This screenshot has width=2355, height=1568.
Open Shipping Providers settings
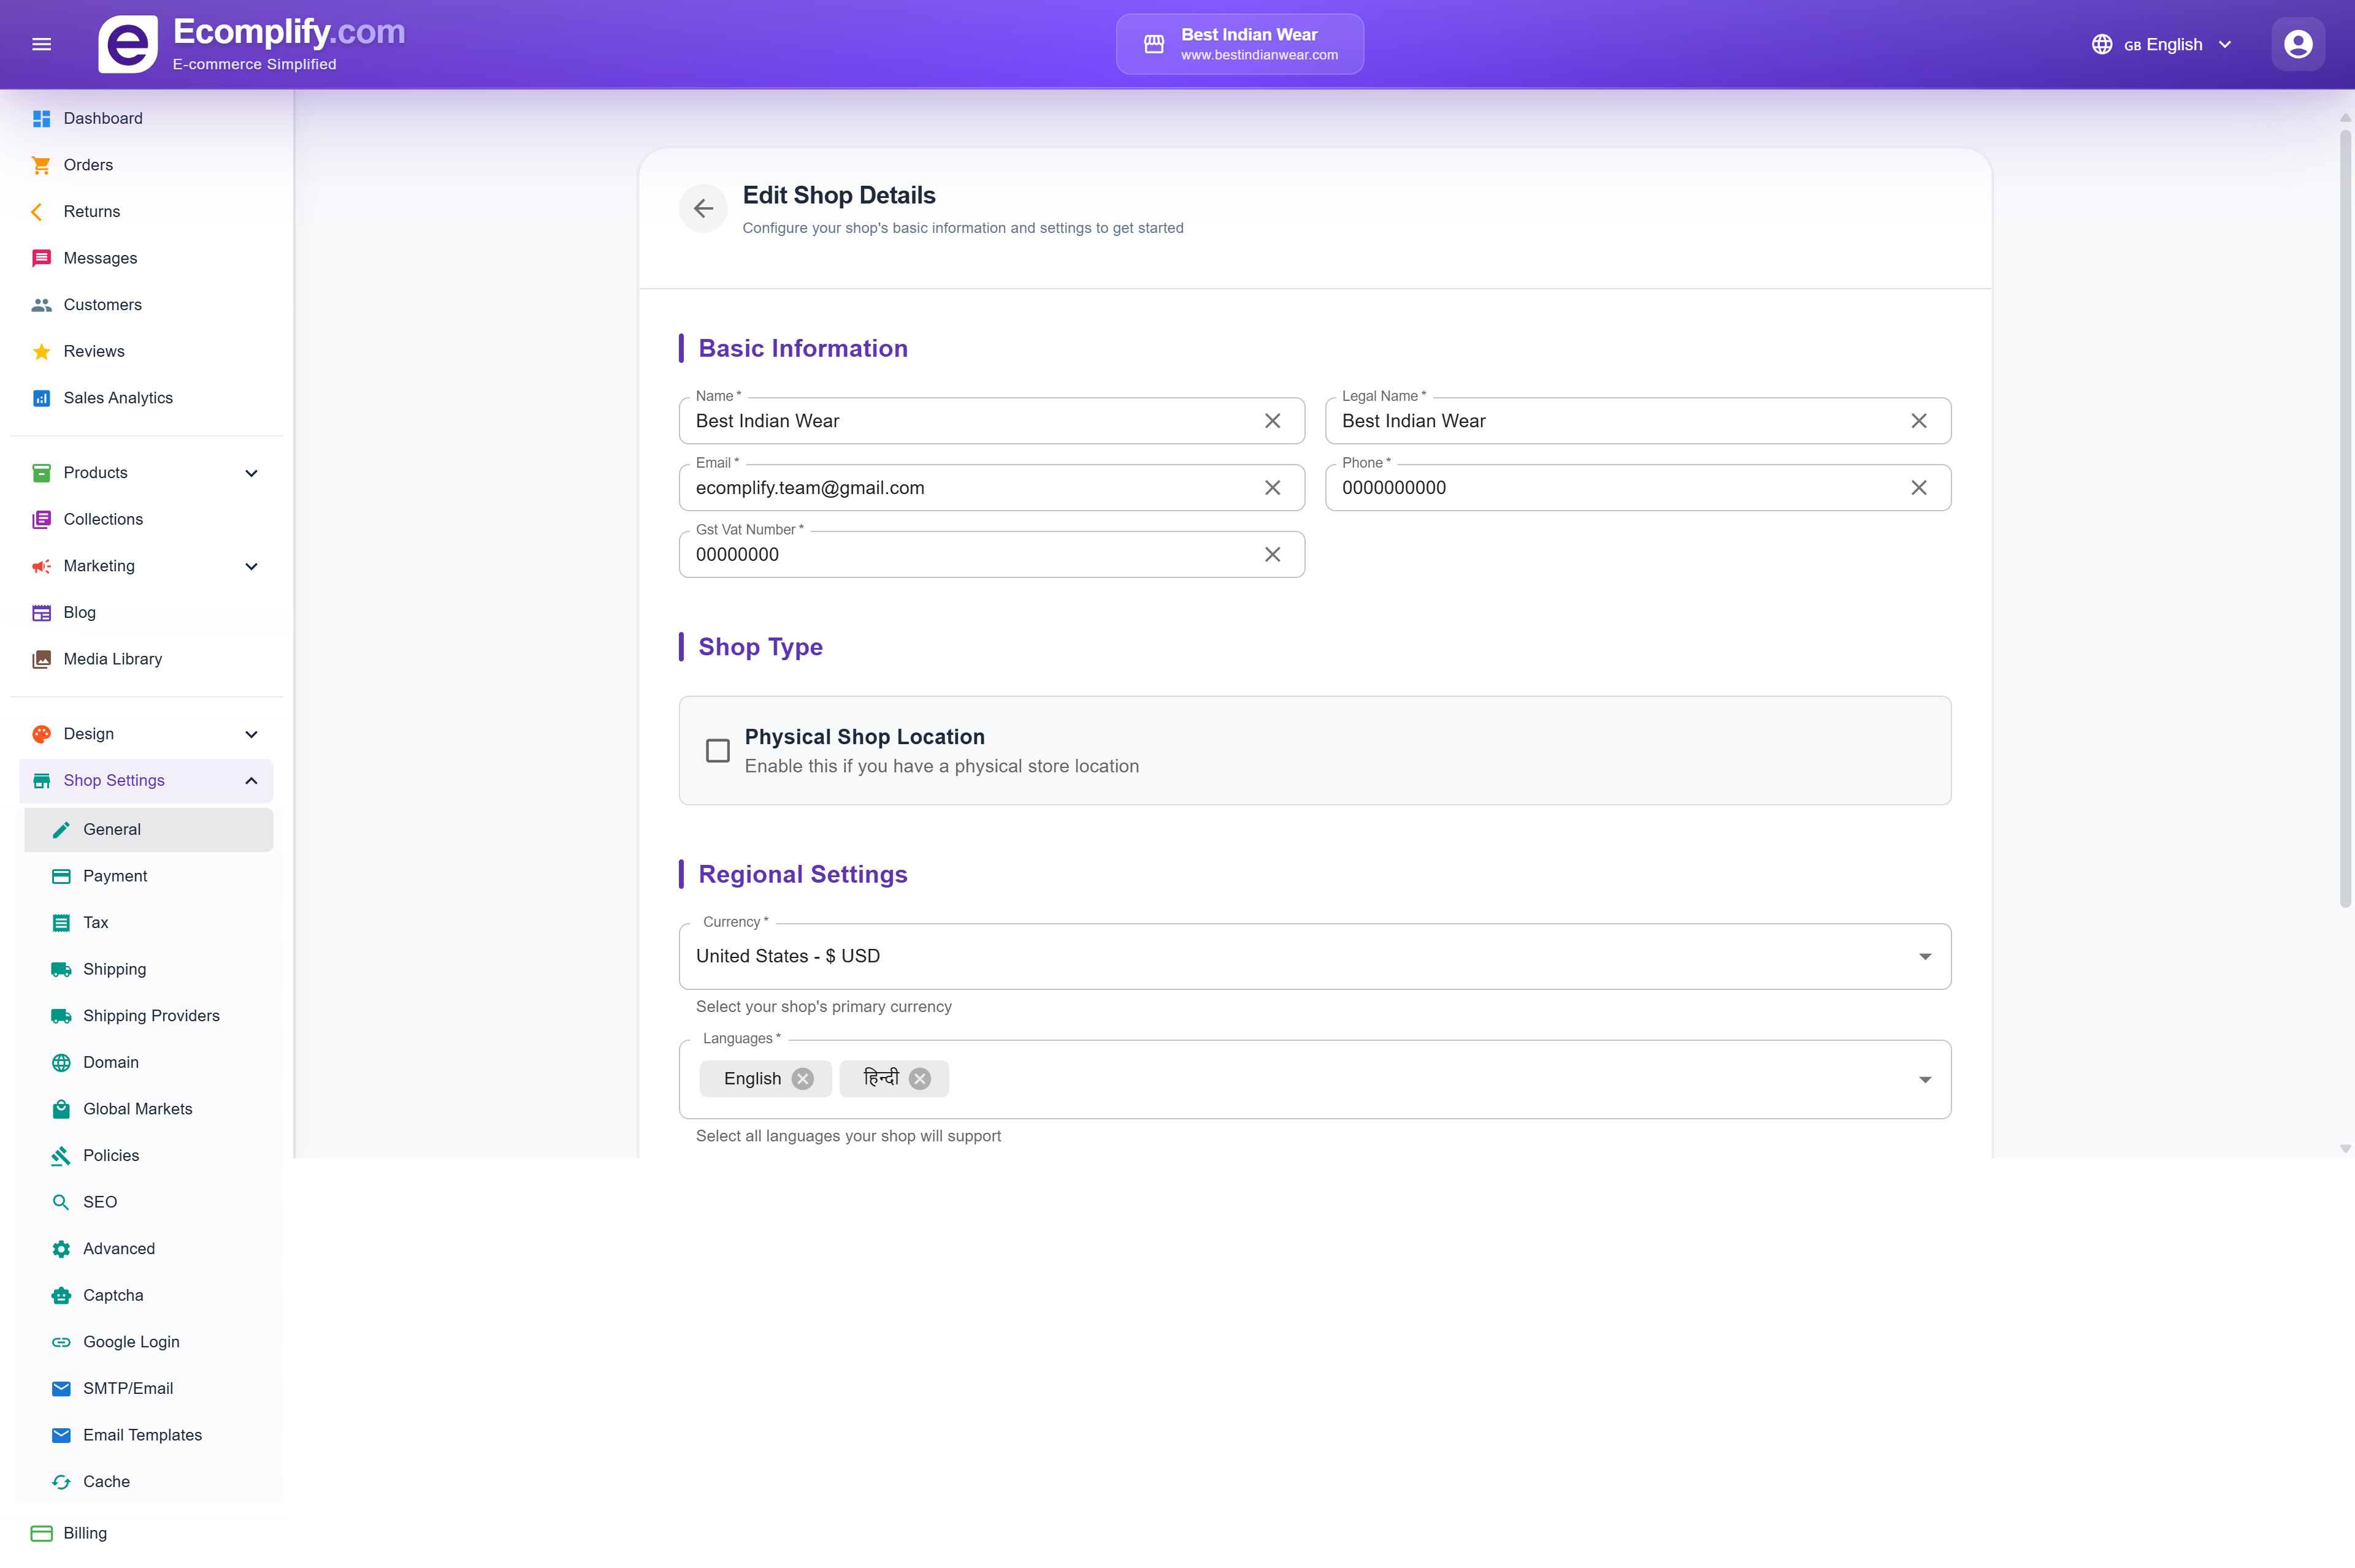tap(151, 1016)
